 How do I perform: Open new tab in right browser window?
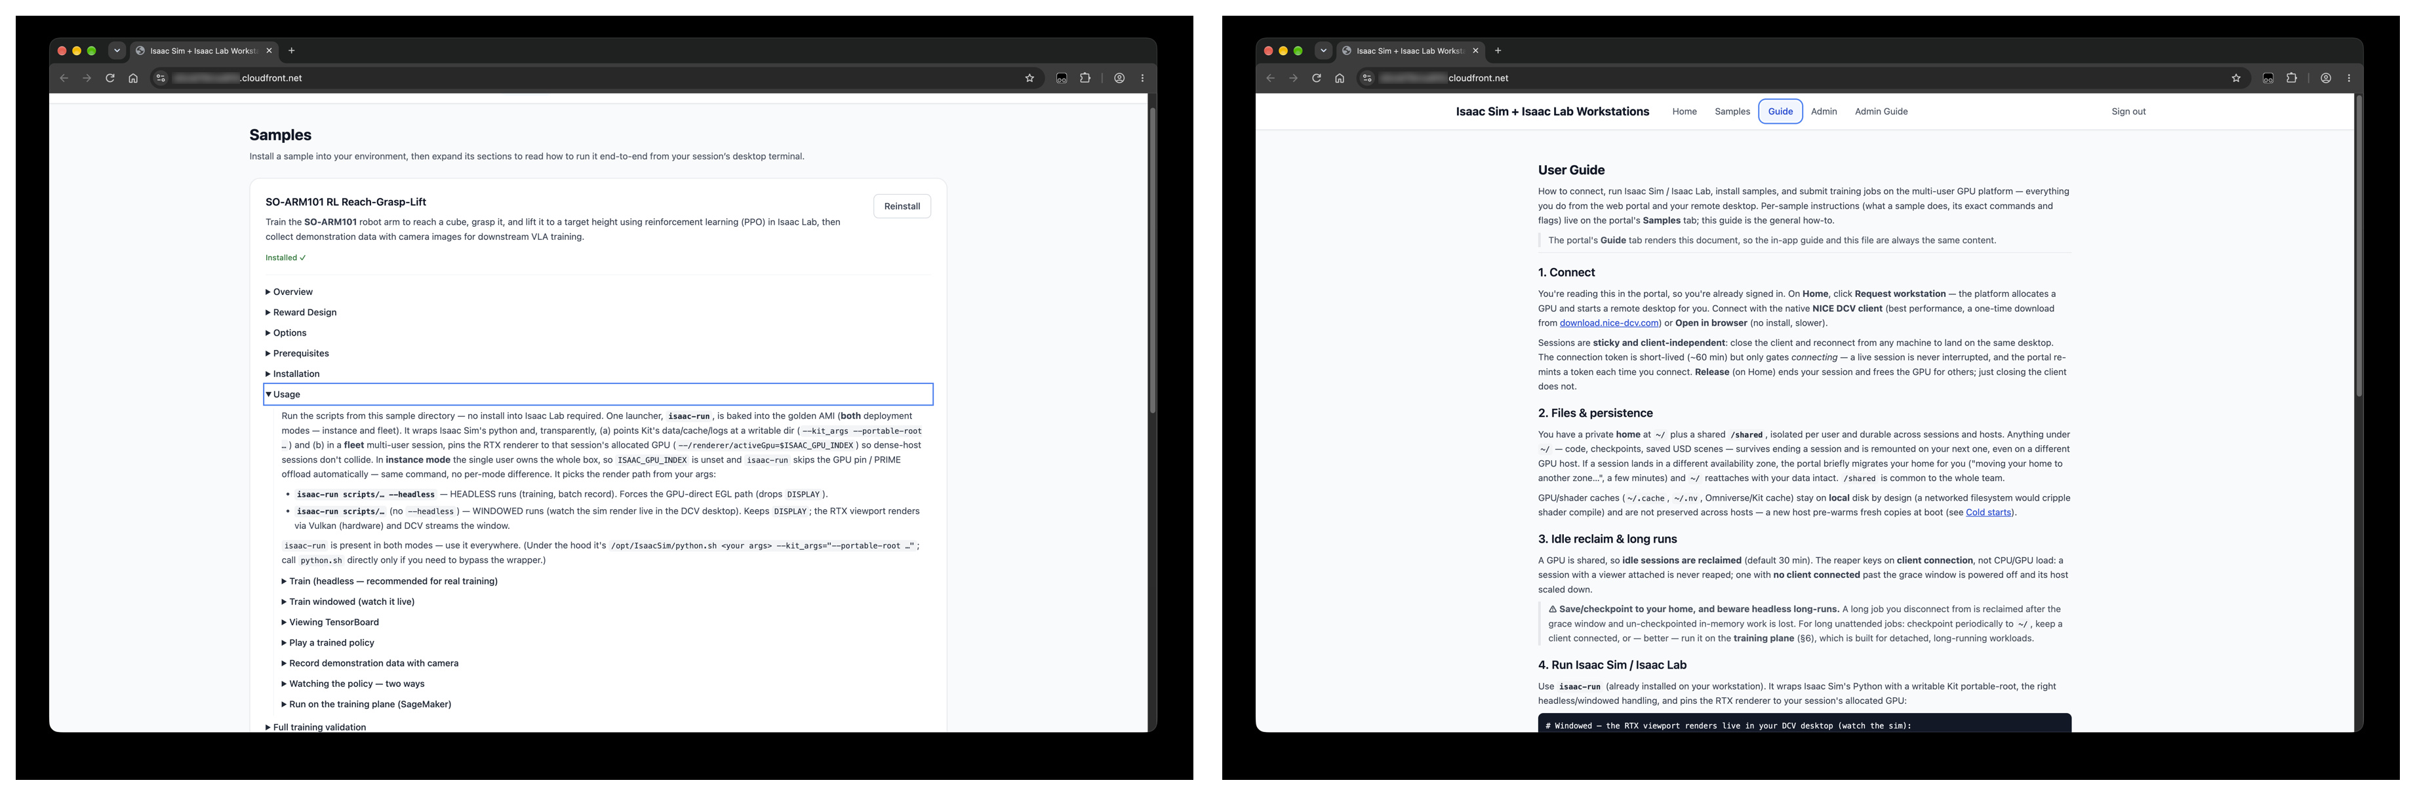1498,50
